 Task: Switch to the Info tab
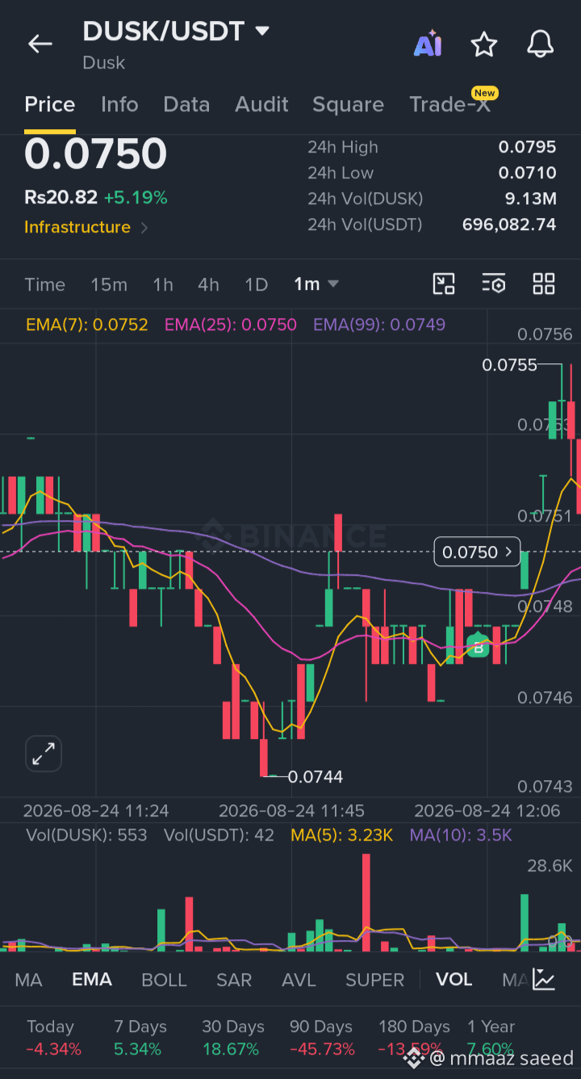(119, 104)
